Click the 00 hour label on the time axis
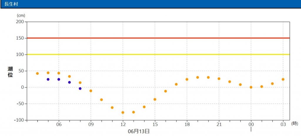 click(251, 125)
